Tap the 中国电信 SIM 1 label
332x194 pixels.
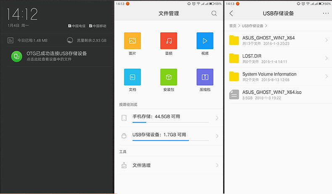(76, 26)
